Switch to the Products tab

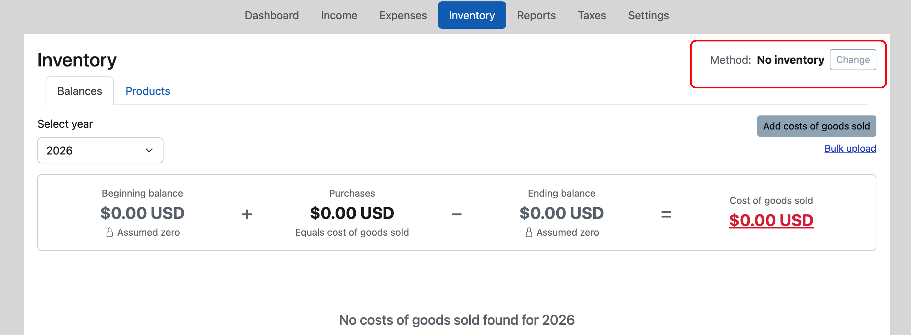(x=147, y=91)
